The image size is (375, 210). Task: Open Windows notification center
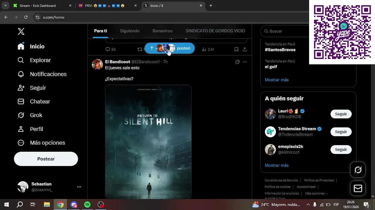tap(367, 204)
